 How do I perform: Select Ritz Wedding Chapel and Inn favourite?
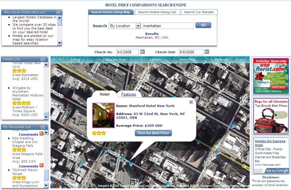pyautogui.click(x=25, y=142)
